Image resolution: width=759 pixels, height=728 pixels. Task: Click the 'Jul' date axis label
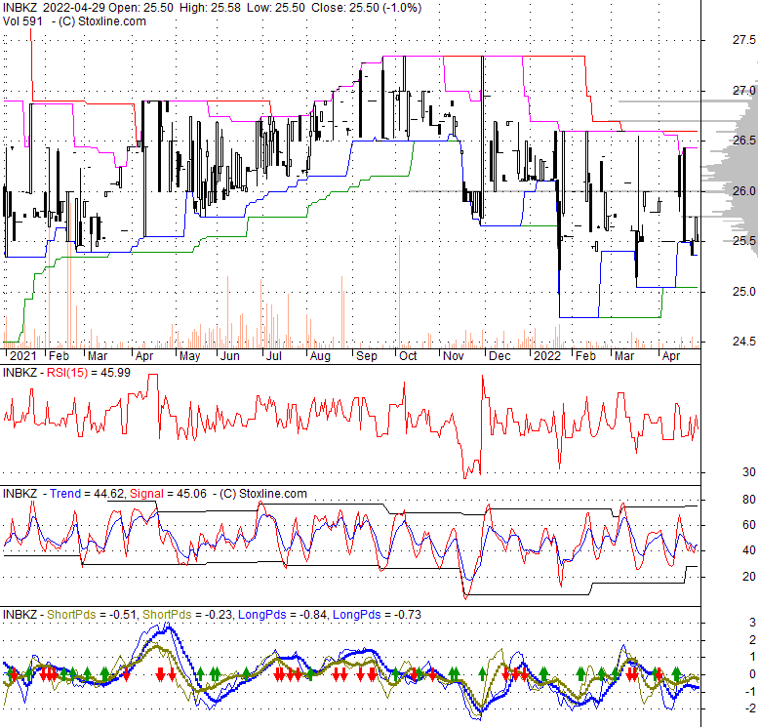[x=274, y=356]
